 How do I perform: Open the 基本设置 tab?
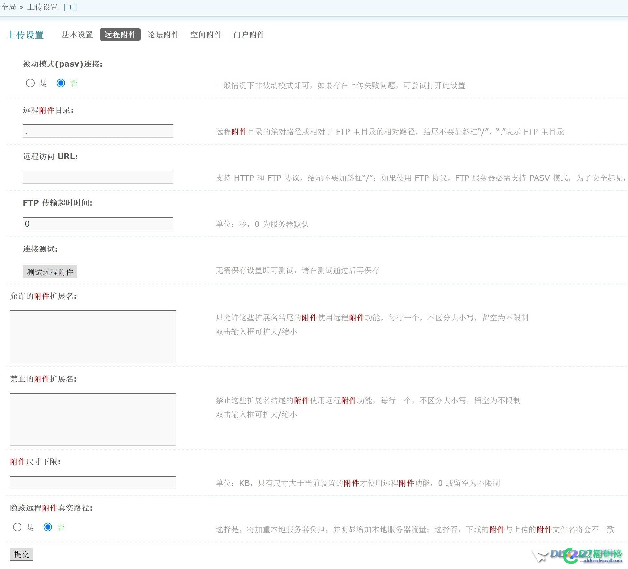tap(77, 35)
